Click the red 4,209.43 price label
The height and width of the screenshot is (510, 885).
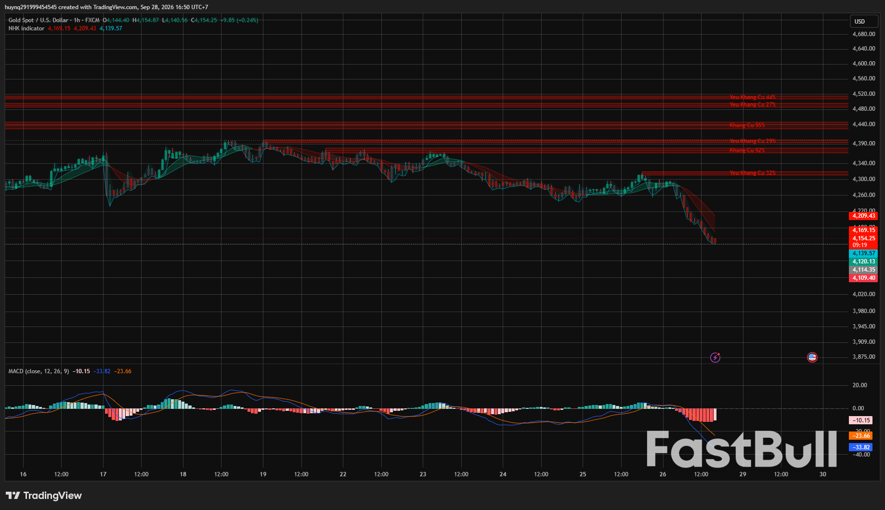863,216
